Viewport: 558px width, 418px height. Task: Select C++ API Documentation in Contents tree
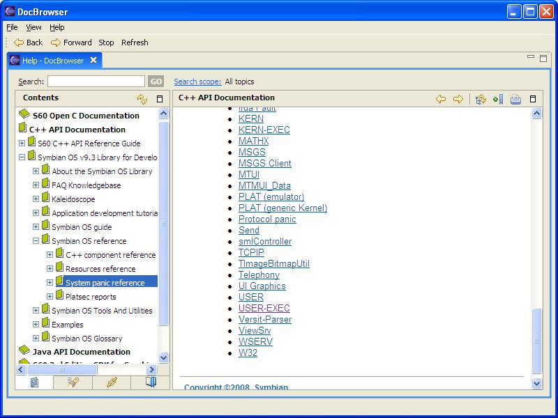77,130
